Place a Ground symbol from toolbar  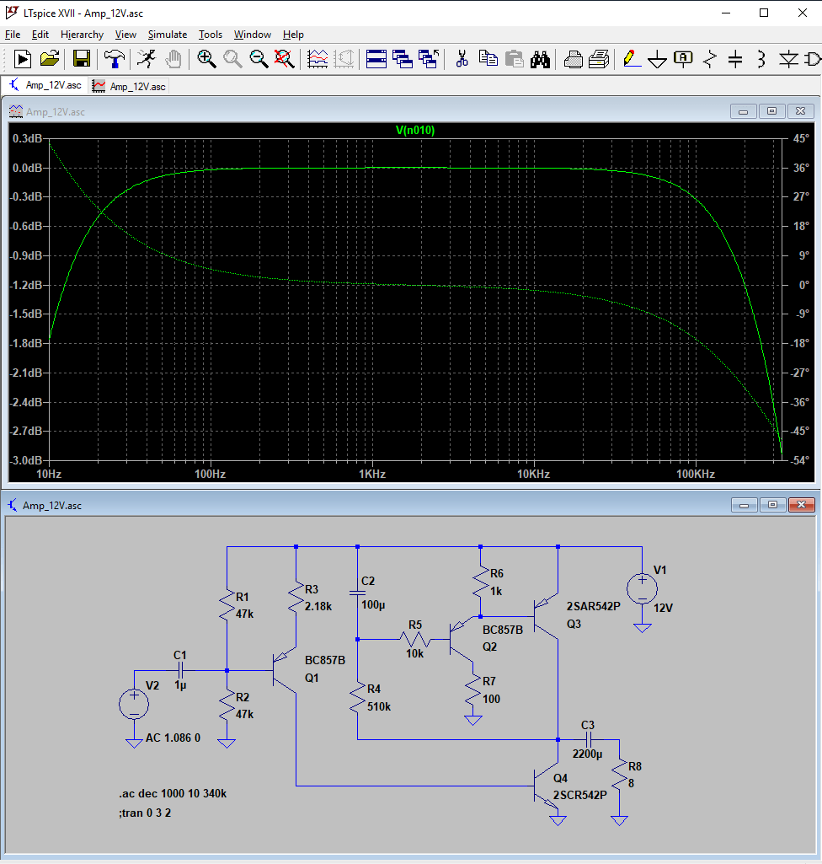point(658,59)
